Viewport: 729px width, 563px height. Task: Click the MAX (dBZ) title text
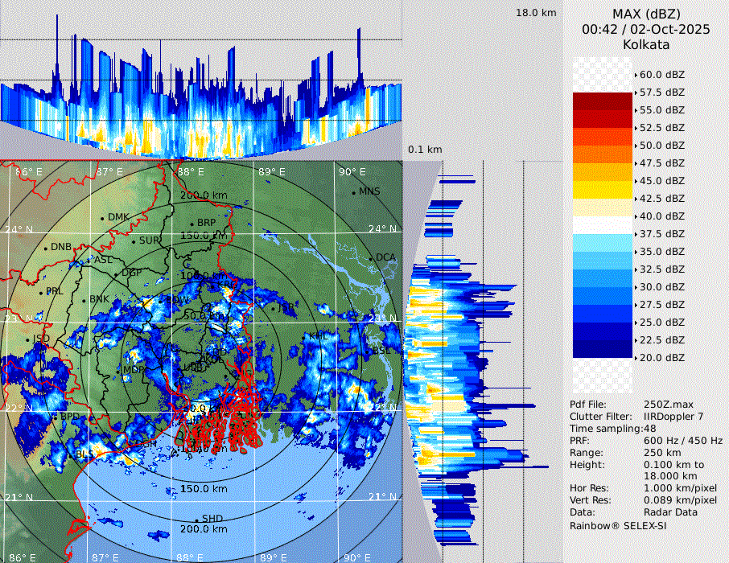pos(646,14)
